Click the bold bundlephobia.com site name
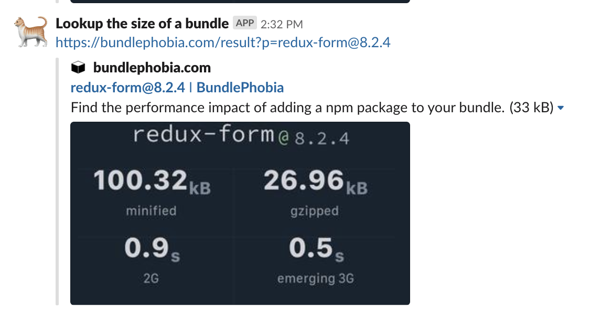The width and height of the screenshot is (601, 320). [x=152, y=68]
